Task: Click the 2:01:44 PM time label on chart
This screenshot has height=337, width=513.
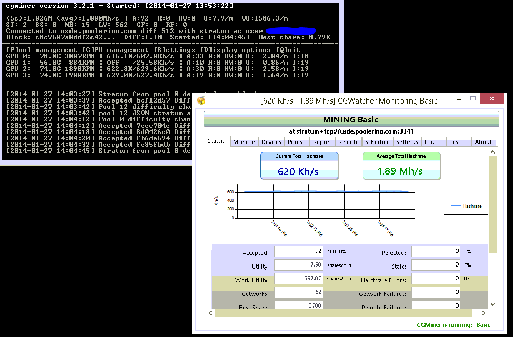Action: [x=279, y=228]
